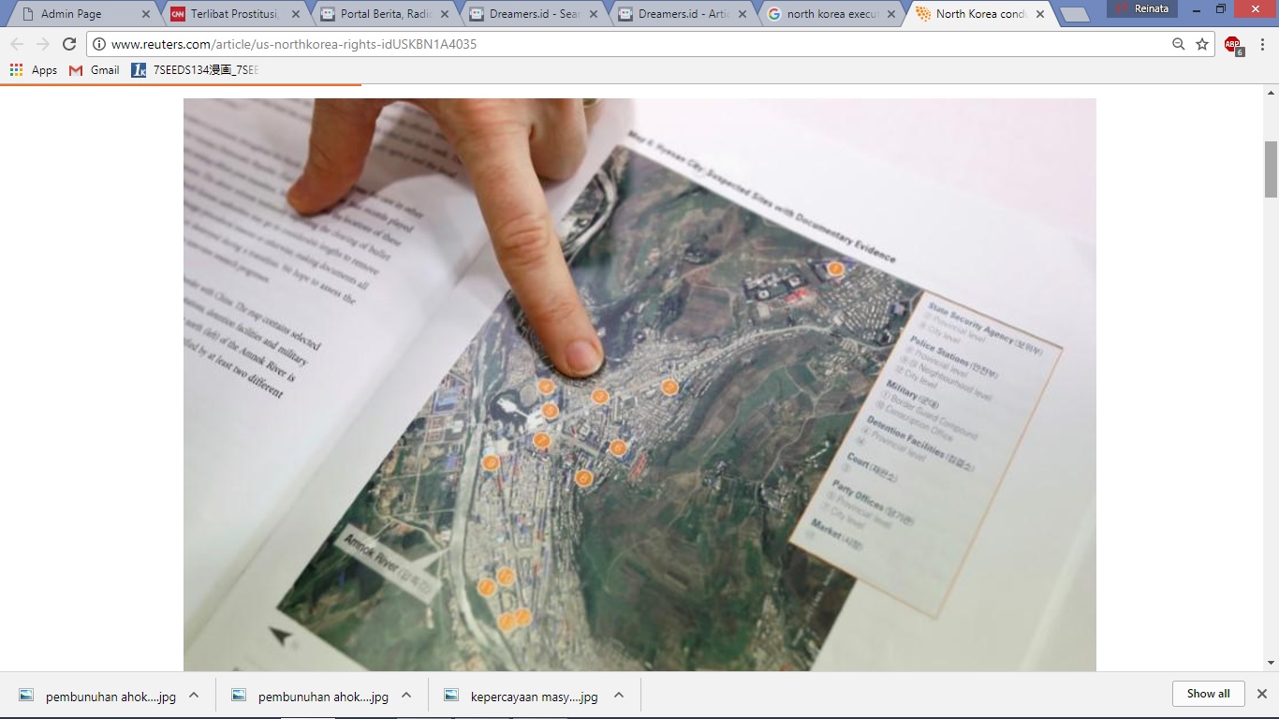Click the browser reload page icon

pos(69,44)
